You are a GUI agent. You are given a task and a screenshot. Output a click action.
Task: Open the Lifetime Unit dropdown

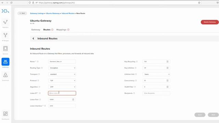click(156, 74)
